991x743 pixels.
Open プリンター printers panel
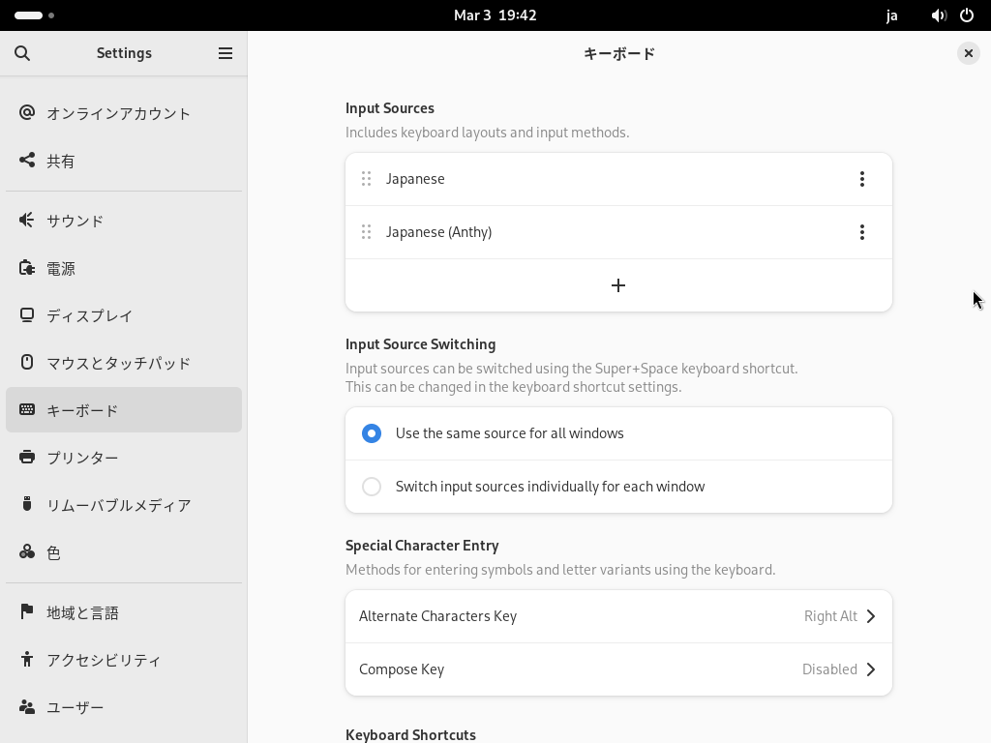coord(124,458)
